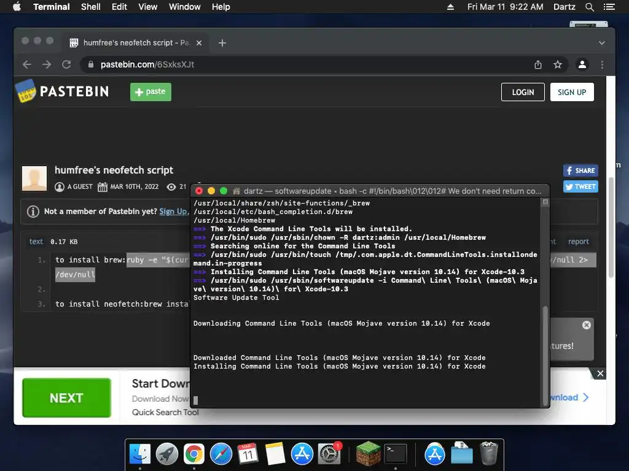Open the Window menu
This screenshot has width=629, height=471.
[184, 7]
